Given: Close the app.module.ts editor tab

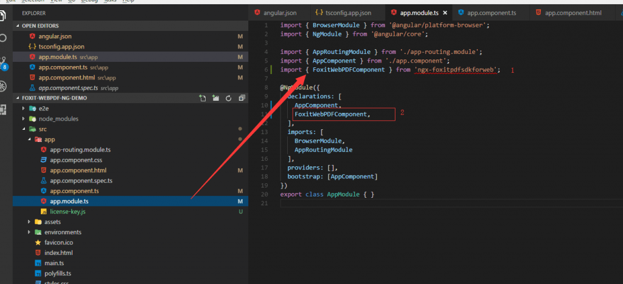Looking at the screenshot, I should (x=445, y=13).
